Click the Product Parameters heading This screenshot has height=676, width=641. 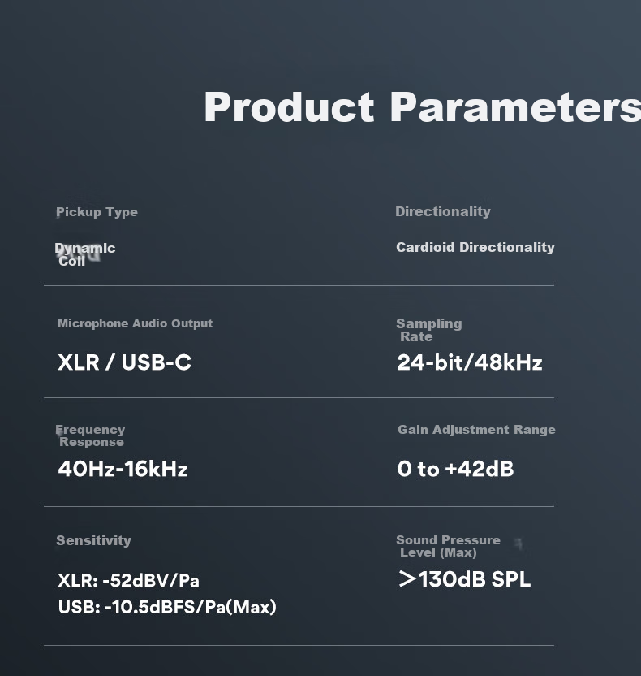(x=422, y=107)
